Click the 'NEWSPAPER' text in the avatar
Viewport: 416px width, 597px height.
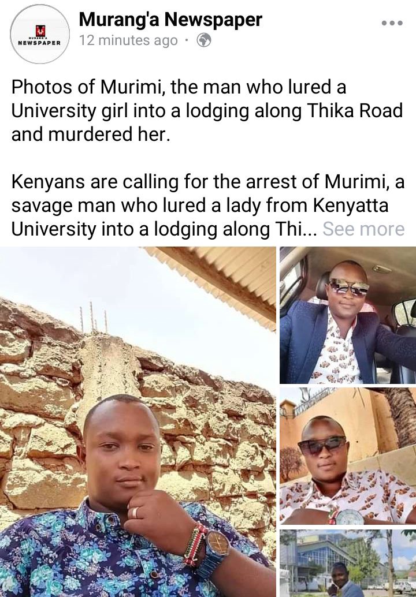40,43
